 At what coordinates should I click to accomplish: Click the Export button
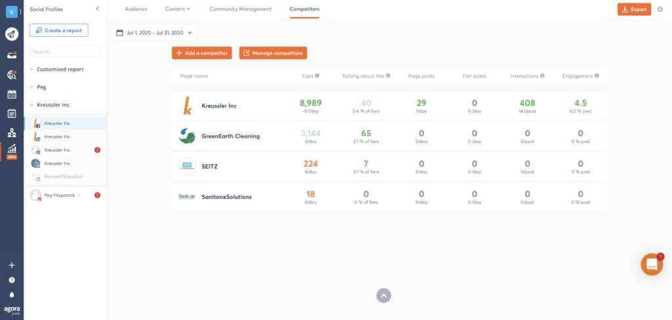pyautogui.click(x=635, y=9)
